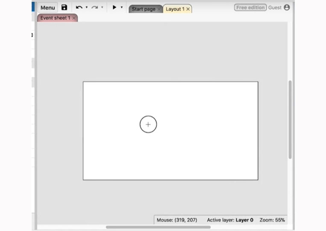
Task: Open the Undo history dropdown arrow
Action: pyautogui.click(x=87, y=7)
